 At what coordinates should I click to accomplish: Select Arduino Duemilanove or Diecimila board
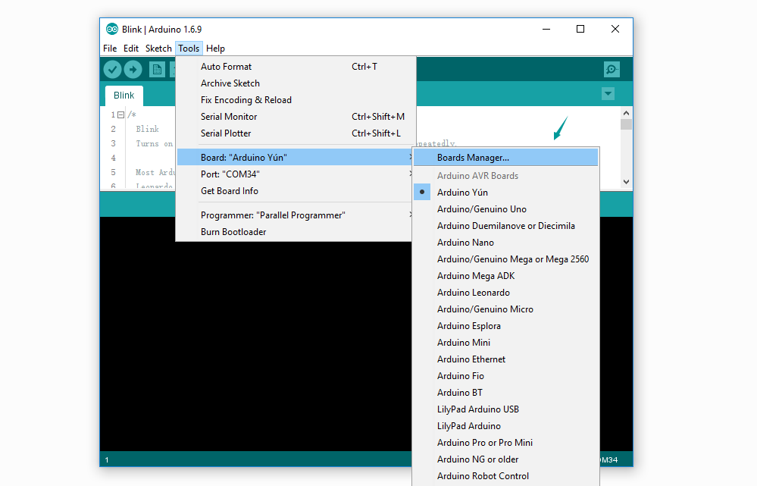[x=506, y=226]
